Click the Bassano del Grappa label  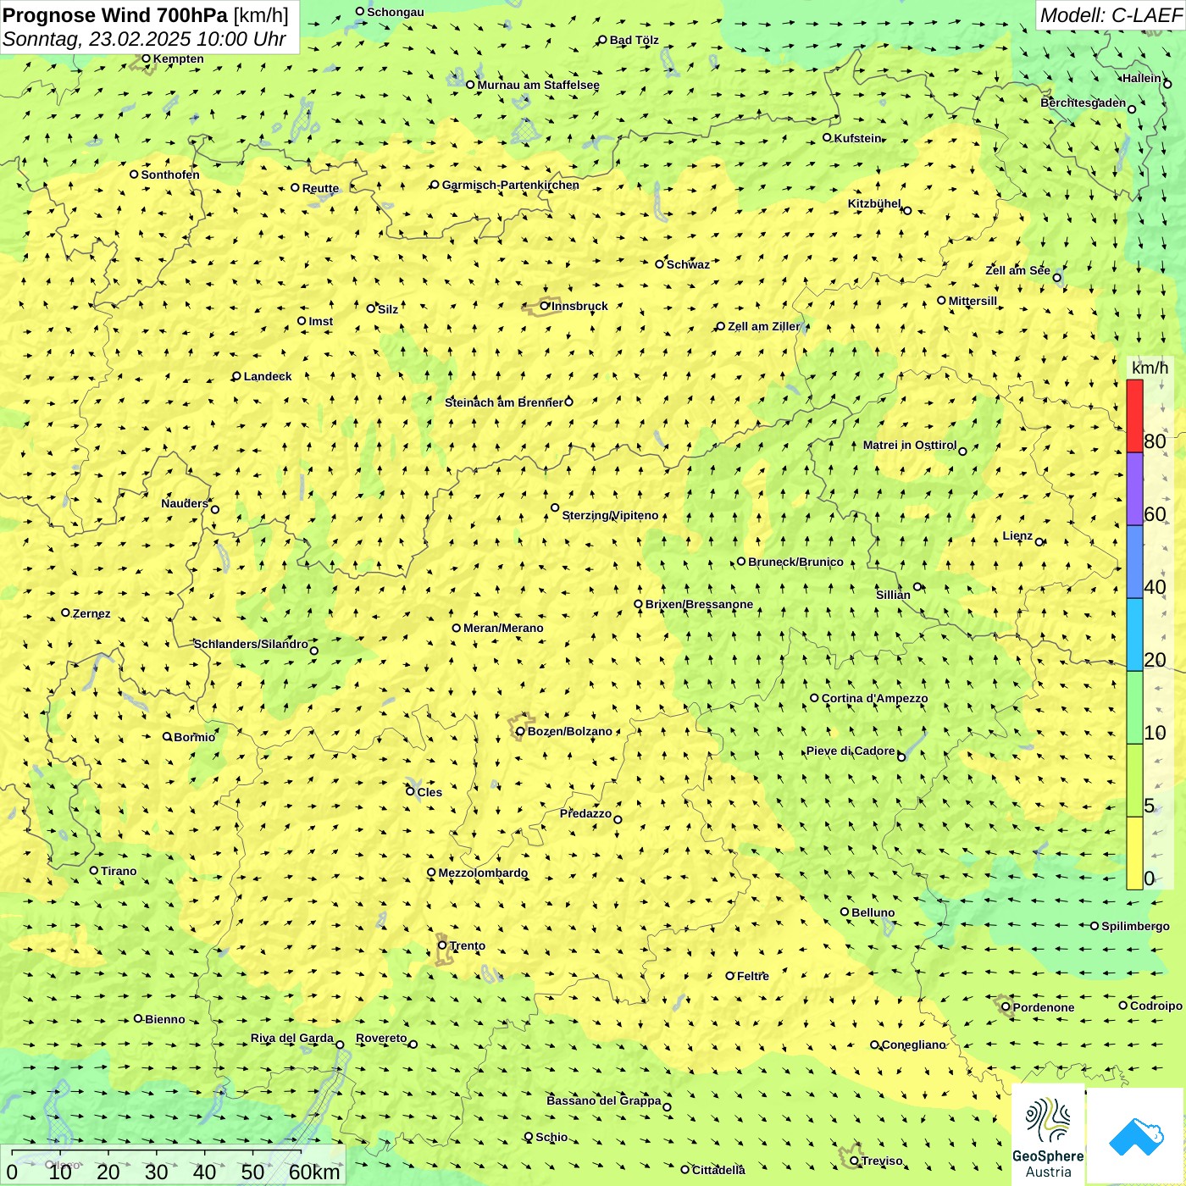(603, 1100)
